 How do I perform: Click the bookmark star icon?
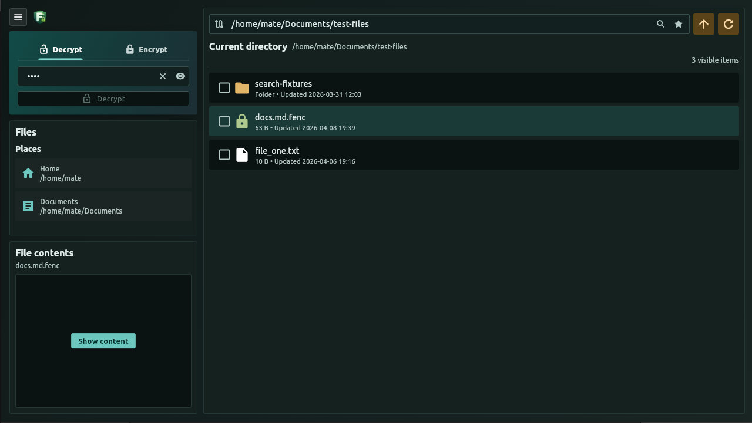[679, 24]
